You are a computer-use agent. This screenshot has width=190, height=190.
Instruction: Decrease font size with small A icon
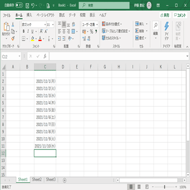point(46,31)
